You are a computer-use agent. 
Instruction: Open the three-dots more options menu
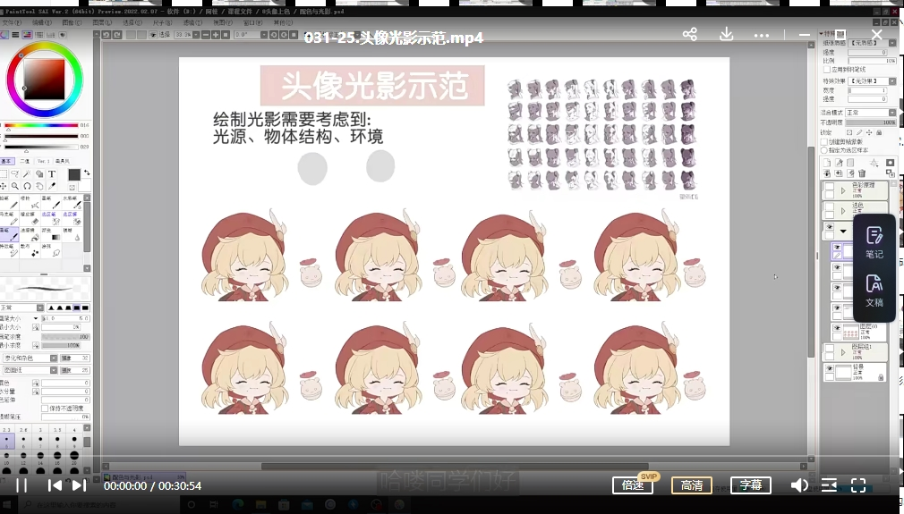tap(762, 35)
